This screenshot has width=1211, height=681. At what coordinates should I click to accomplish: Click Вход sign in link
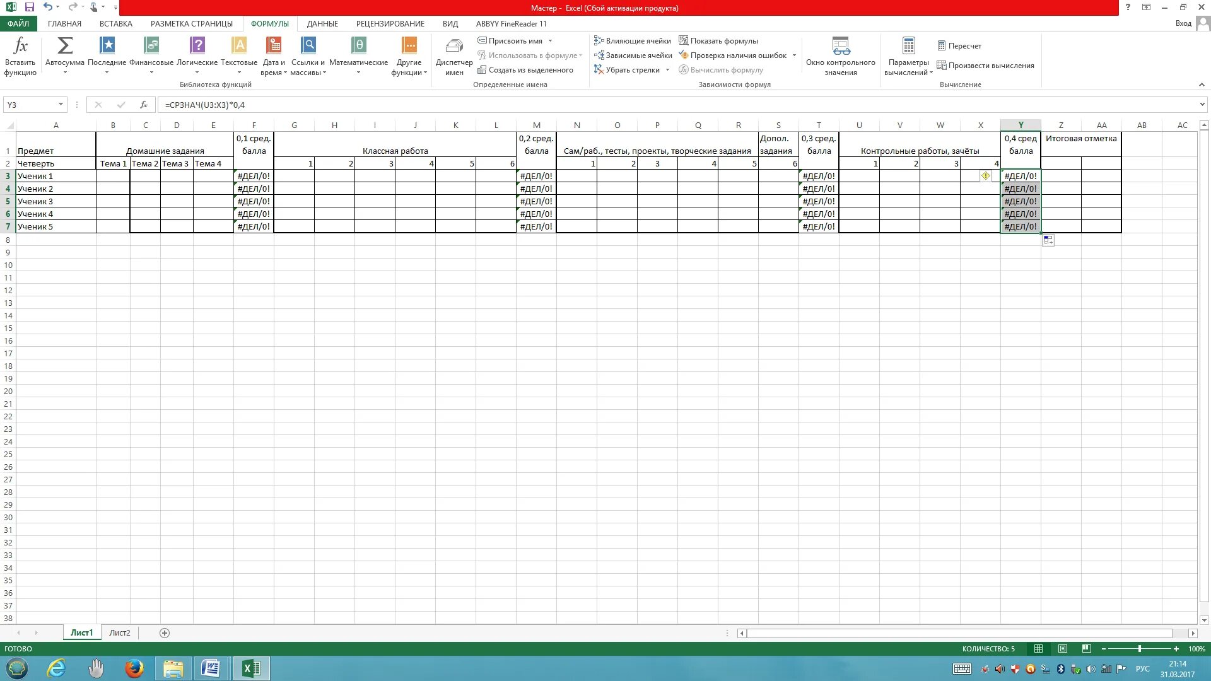(1183, 23)
